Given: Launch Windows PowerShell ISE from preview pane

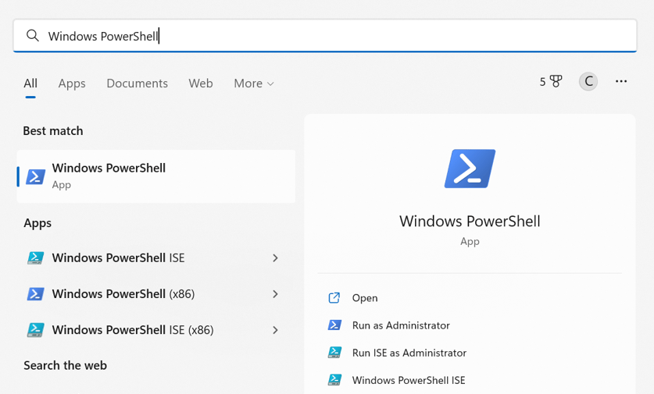Looking at the screenshot, I should (x=408, y=380).
